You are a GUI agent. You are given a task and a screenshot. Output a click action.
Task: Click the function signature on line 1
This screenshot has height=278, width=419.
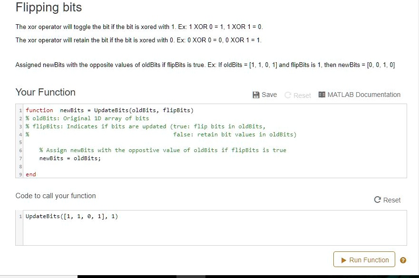coord(109,110)
